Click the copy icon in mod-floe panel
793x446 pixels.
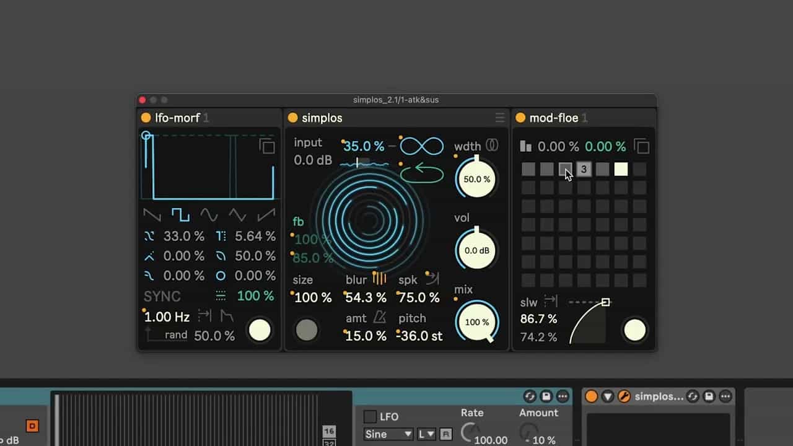pyautogui.click(x=642, y=147)
